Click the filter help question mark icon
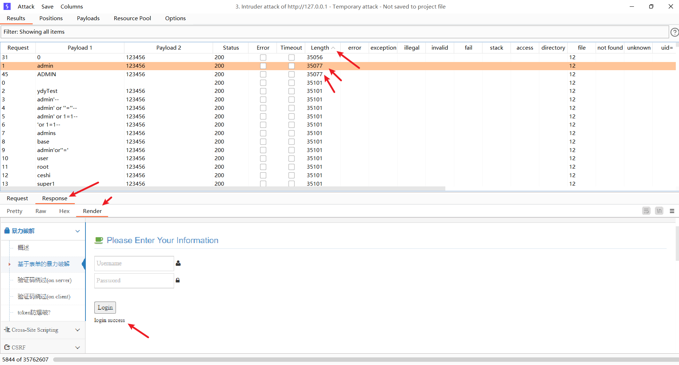679x365 pixels. coord(674,32)
